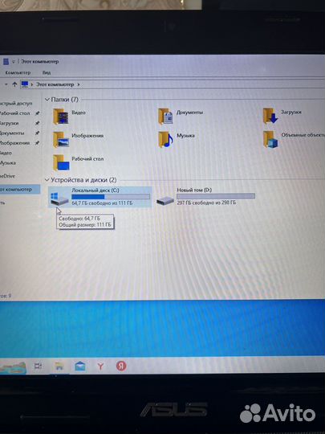This screenshot has width=325, height=434.
Task: Select OneDrive in the sidebar
Action: (x=7, y=176)
